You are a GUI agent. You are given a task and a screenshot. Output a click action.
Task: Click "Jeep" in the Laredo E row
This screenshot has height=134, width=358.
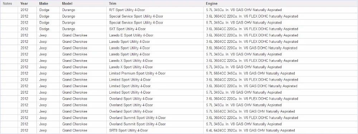tap(43, 35)
